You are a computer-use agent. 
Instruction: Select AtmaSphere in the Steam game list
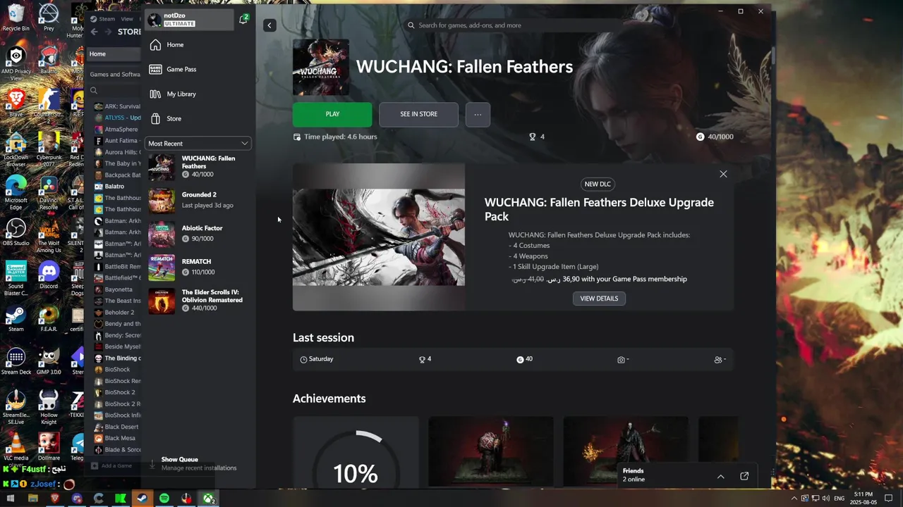(121, 130)
